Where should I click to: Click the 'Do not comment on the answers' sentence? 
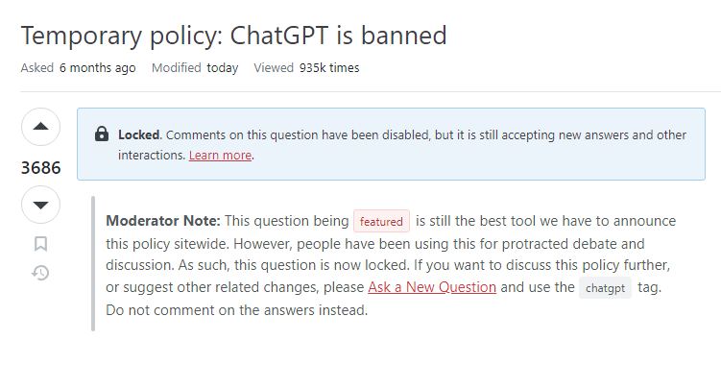(237, 310)
